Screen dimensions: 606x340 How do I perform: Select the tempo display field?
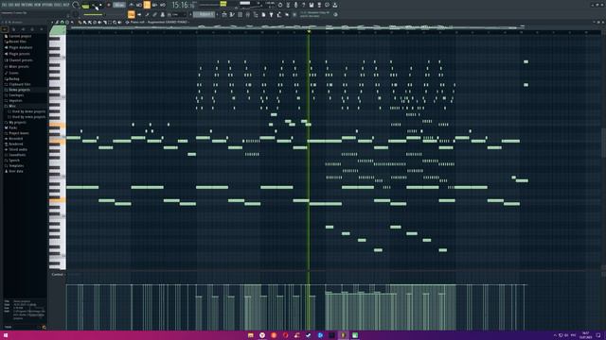[119, 5]
